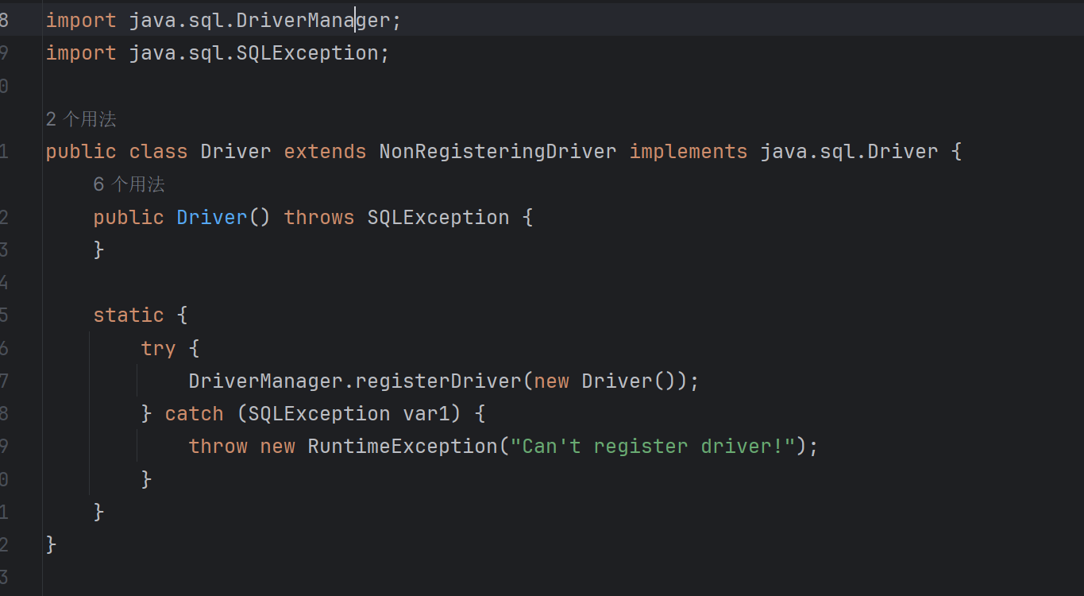
Task: Click the blue Driver constructor name
Action: pyautogui.click(x=212, y=217)
